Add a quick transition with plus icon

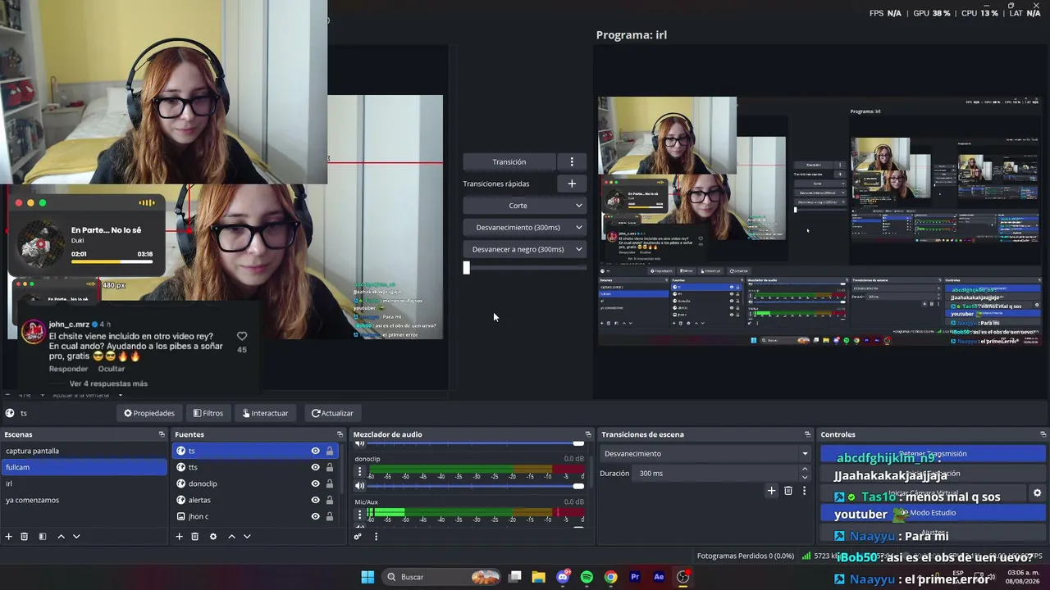(x=572, y=184)
